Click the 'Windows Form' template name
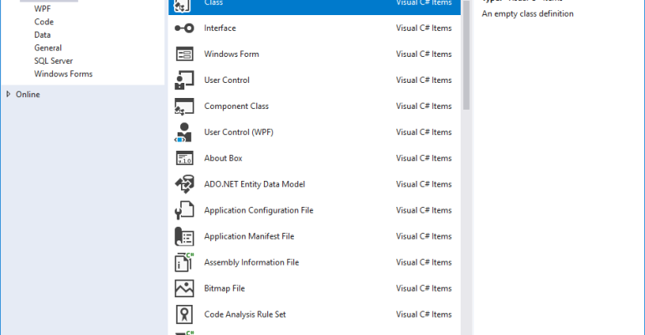Image resolution: width=645 pixels, height=335 pixels. 231,54
